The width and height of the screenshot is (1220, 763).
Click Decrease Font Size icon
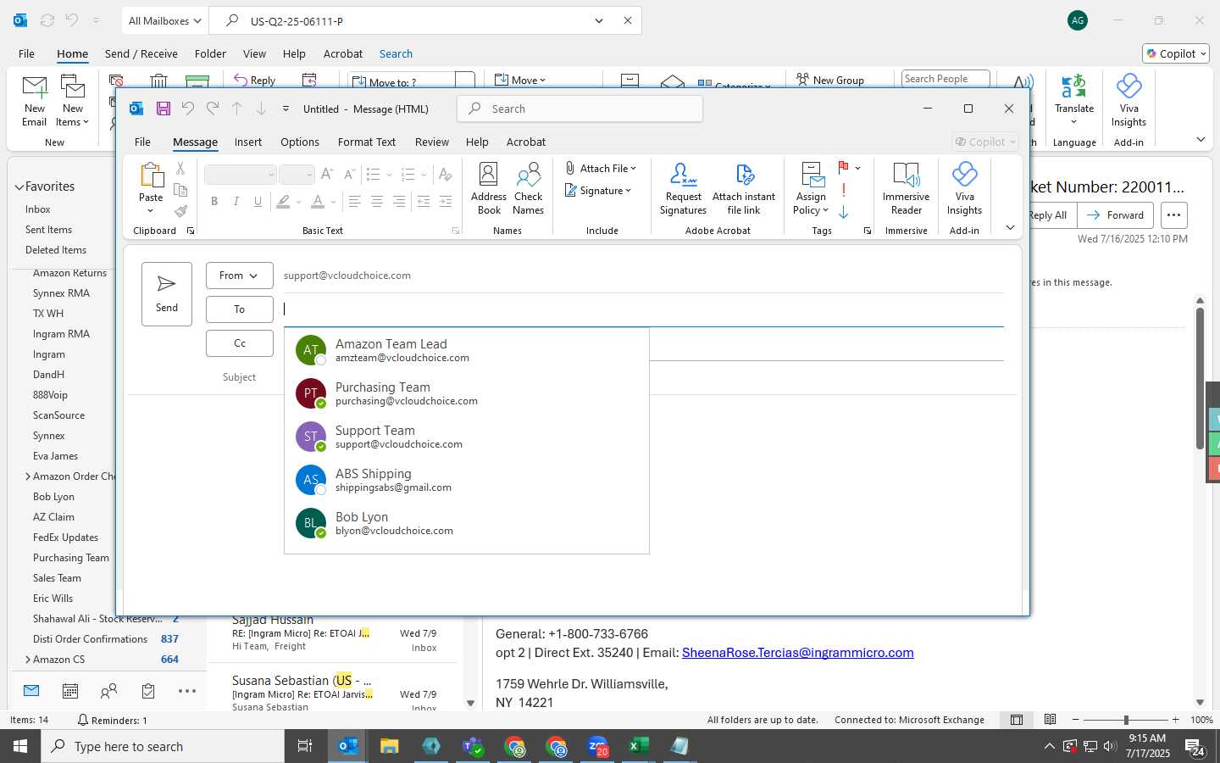[349, 175]
